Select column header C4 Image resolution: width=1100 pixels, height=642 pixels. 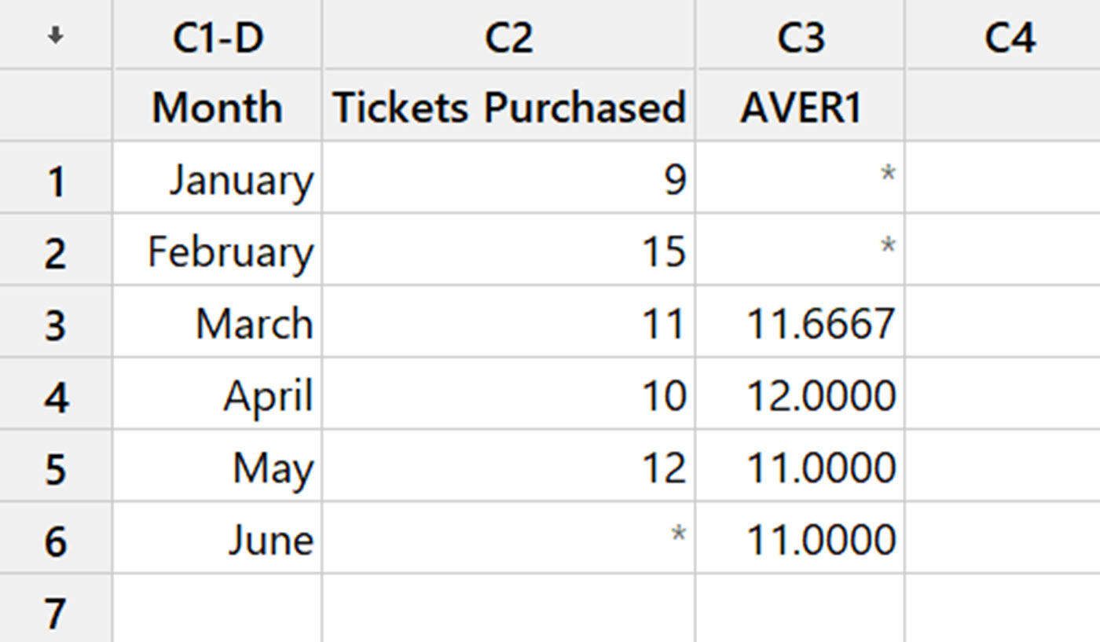[1003, 35]
